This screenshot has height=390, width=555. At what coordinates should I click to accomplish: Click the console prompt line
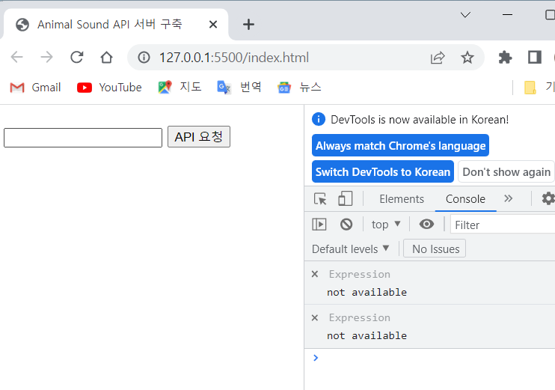[x=429, y=358]
